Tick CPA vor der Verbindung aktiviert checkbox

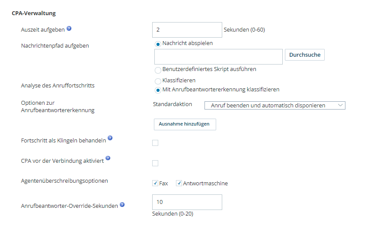(x=155, y=163)
